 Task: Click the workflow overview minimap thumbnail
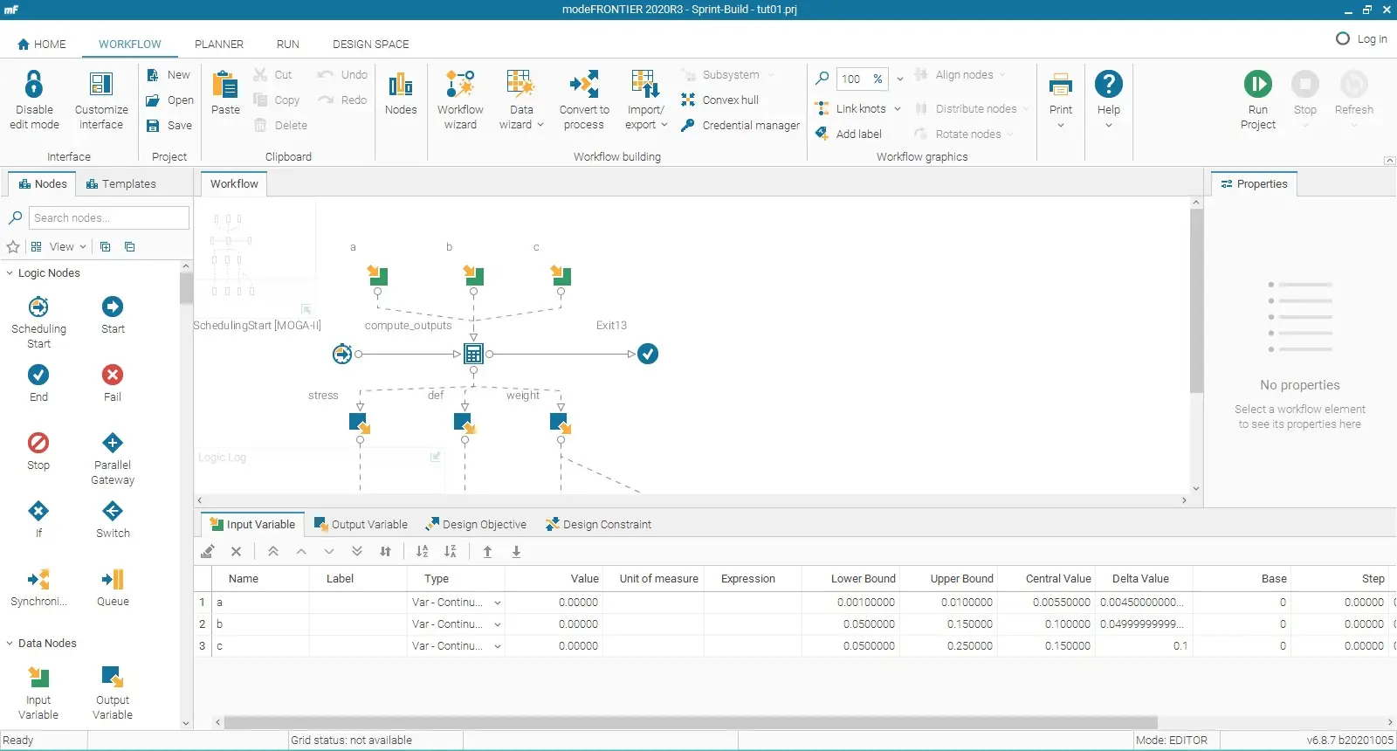[255, 258]
